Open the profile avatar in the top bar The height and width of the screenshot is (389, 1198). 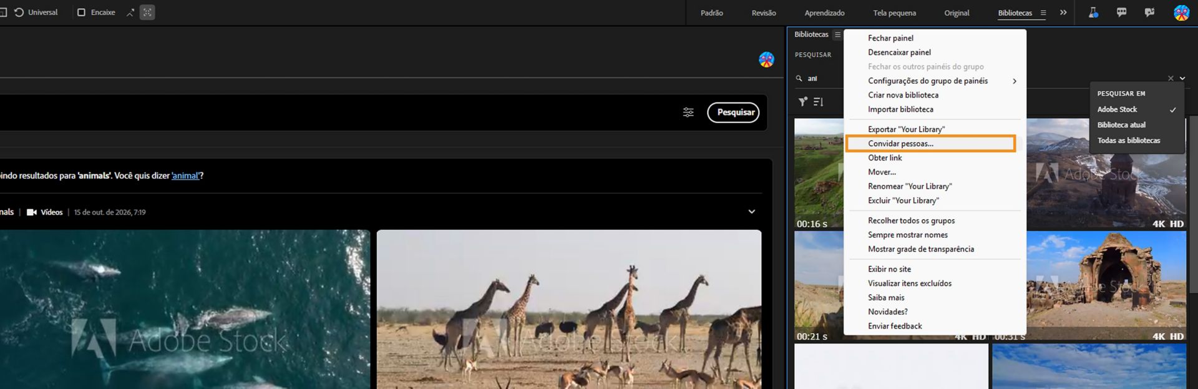pyautogui.click(x=1181, y=12)
